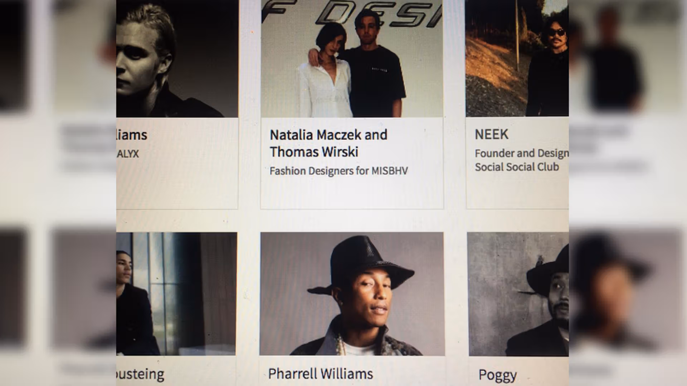Click the Pharrell Williams name
687x386 pixels.
321,374
